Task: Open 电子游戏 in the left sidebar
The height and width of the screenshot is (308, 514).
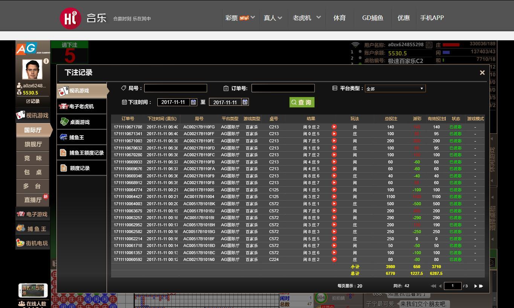Action: click(33, 214)
